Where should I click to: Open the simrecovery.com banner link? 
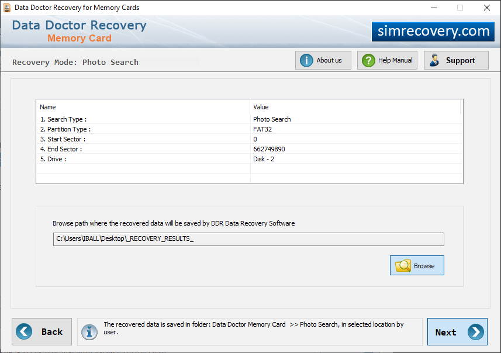click(x=433, y=32)
